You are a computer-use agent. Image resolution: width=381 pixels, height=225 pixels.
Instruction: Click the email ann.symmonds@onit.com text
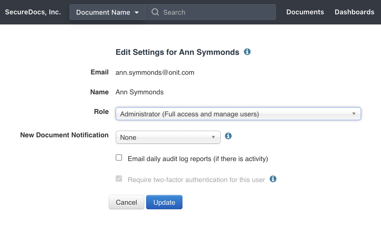(x=155, y=72)
